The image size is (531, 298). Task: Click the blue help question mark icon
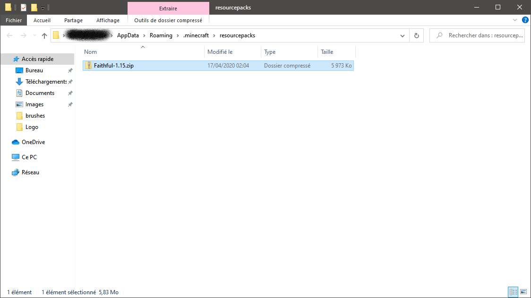point(525,20)
